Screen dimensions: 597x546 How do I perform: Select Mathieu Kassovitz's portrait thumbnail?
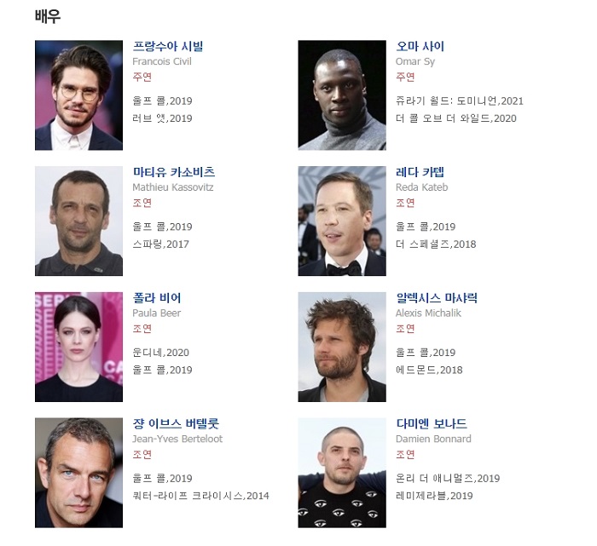[78, 221]
